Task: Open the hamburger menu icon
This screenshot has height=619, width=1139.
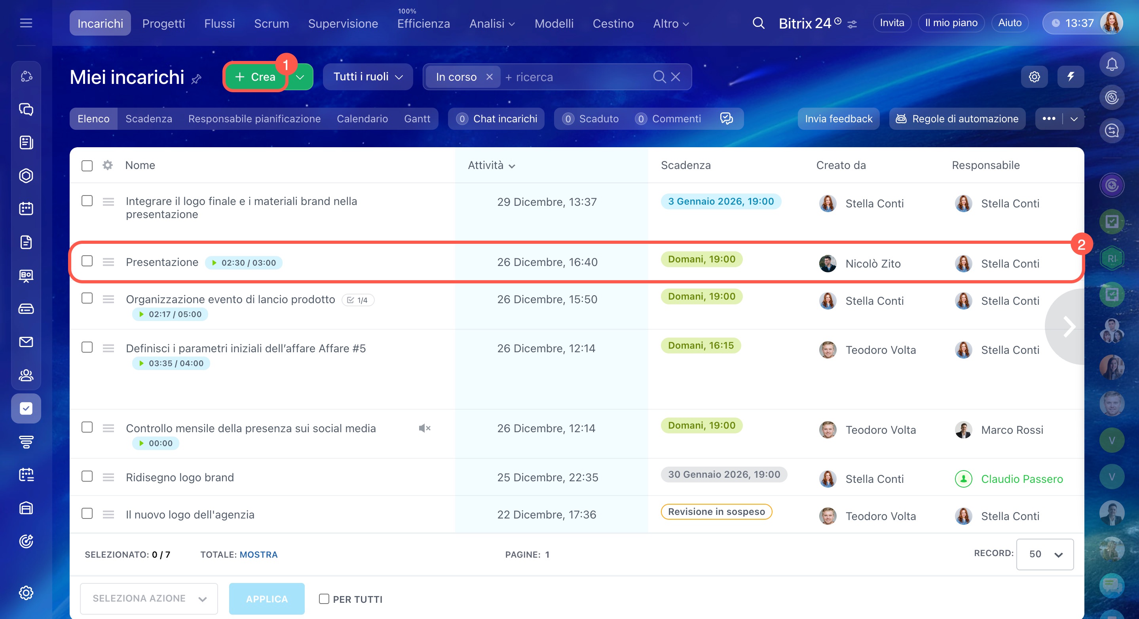Action: pyautogui.click(x=26, y=23)
